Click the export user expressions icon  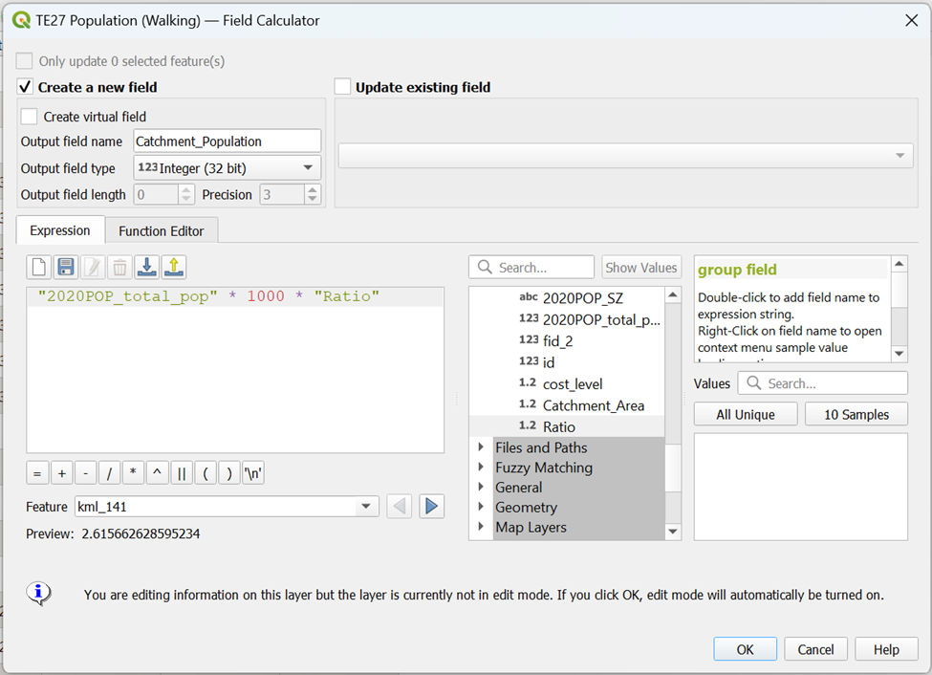pyautogui.click(x=173, y=268)
